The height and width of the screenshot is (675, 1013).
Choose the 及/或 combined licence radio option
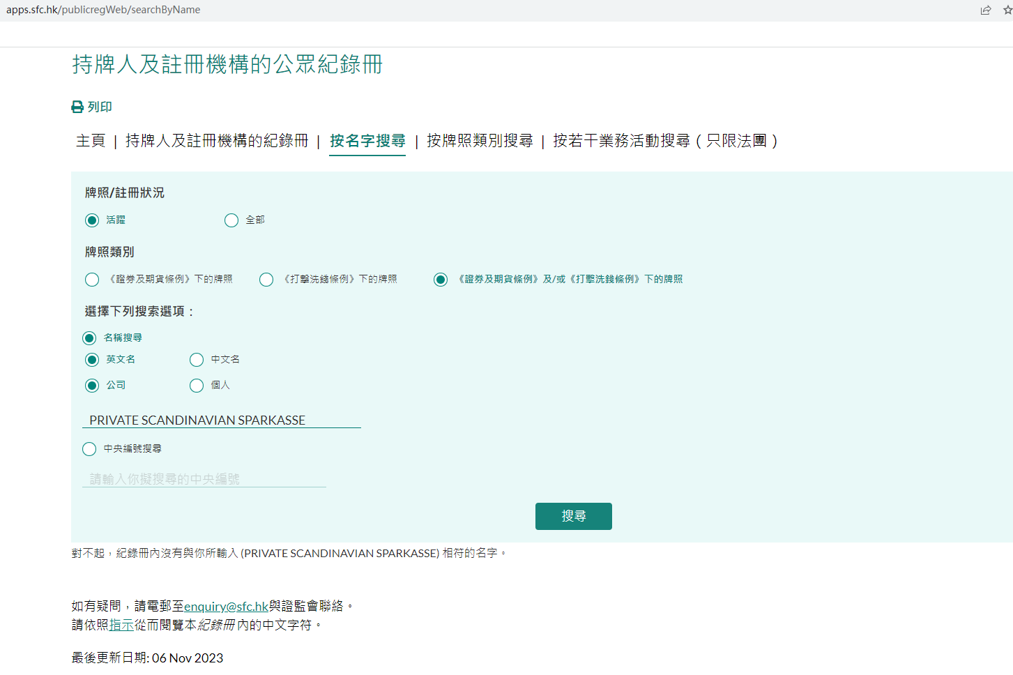(441, 280)
